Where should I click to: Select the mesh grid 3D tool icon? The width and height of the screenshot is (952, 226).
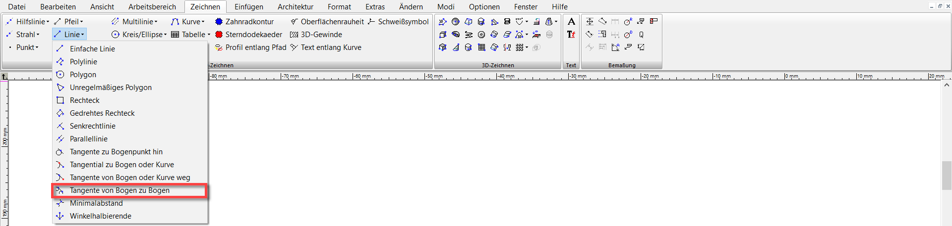point(481,47)
